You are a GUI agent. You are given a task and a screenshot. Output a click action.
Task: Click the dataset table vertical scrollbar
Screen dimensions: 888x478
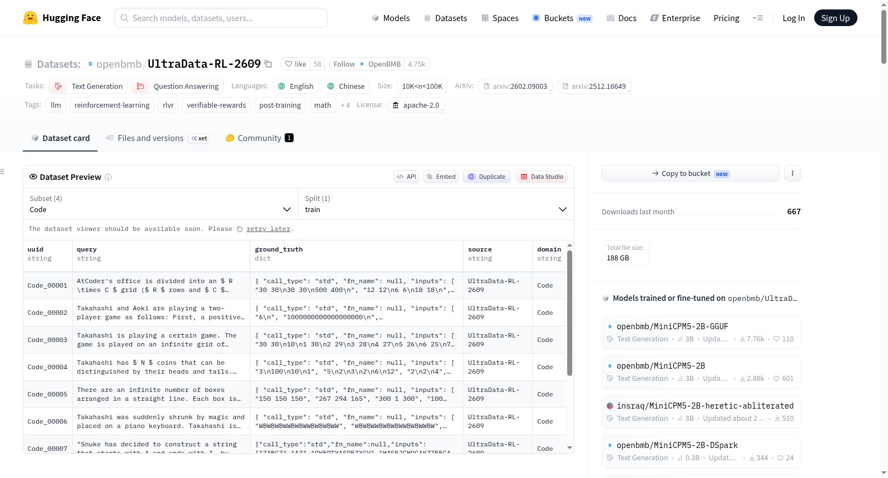click(569, 313)
